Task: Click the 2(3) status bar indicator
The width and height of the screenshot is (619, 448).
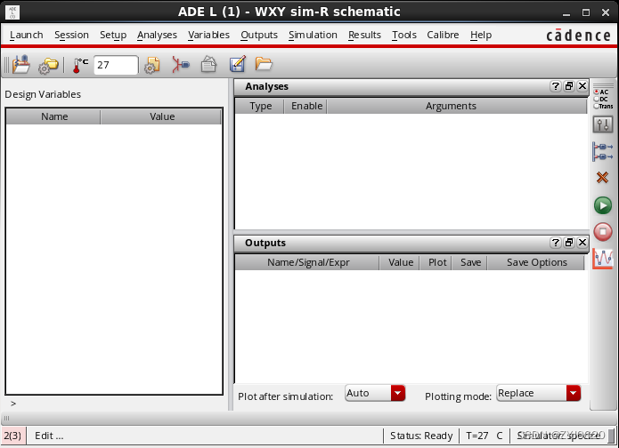Action: pos(13,436)
